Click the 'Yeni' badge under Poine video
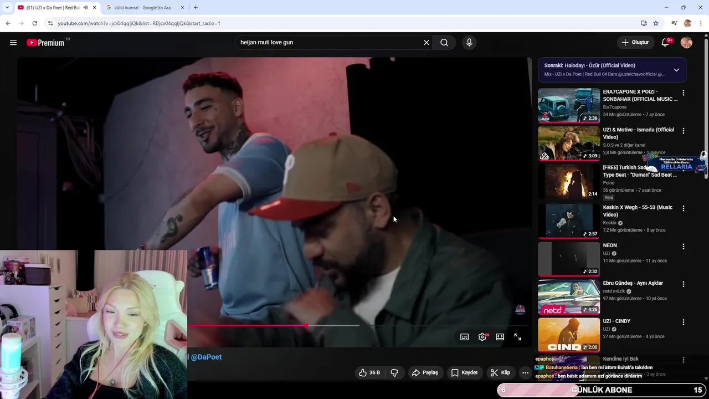709x399 pixels. (609, 198)
